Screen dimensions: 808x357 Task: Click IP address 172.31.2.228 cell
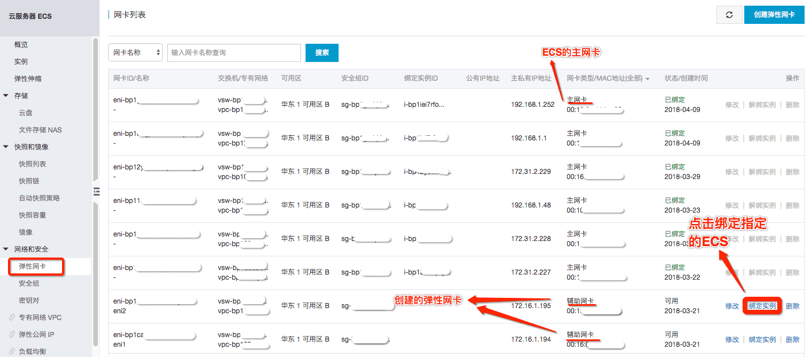531,239
